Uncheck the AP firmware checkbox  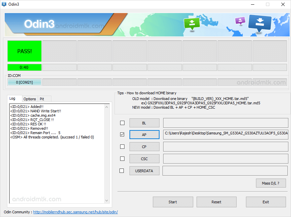coord(122,134)
